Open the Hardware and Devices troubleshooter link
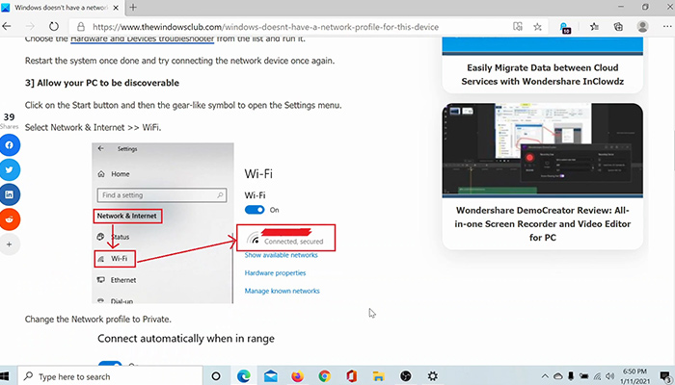This screenshot has height=385, width=675. click(x=142, y=38)
